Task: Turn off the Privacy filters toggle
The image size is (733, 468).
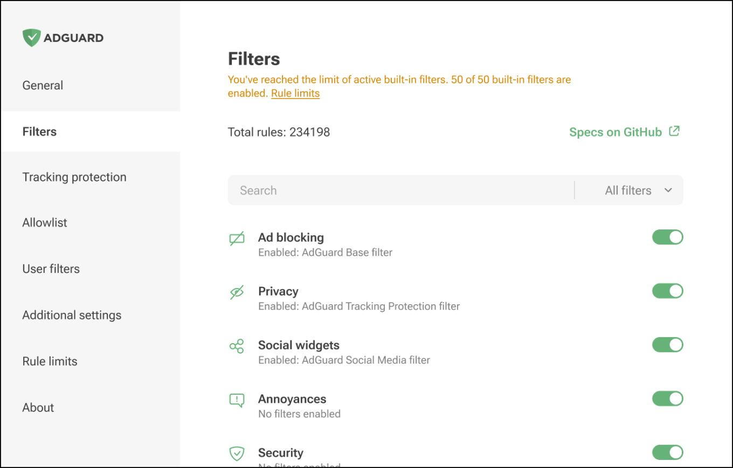Action: [x=667, y=291]
